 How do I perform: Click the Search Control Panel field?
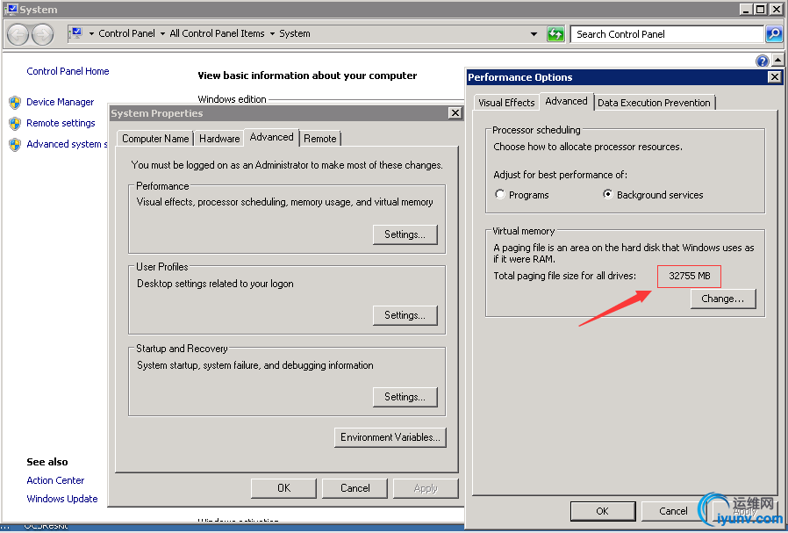pyautogui.click(x=667, y=34)
